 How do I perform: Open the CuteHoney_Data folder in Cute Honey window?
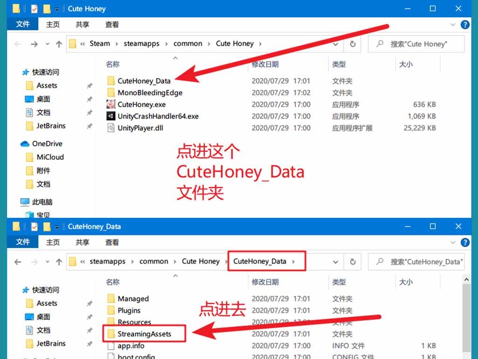click(144, 81)
